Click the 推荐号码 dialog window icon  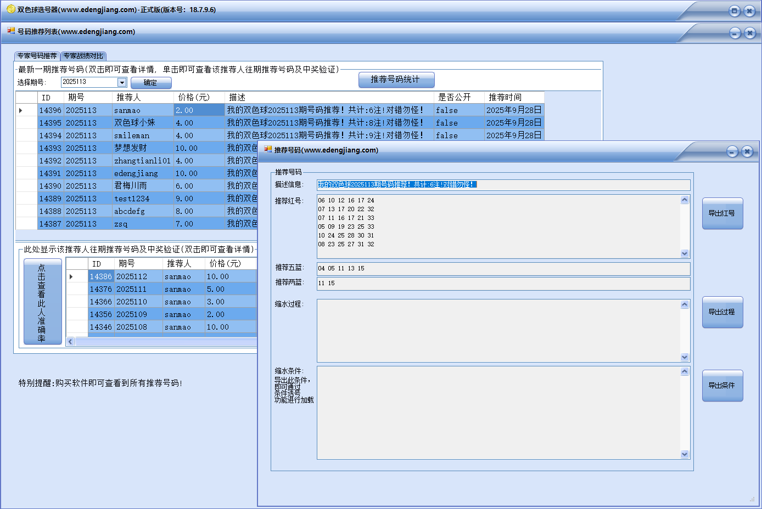tap(268, 150)
